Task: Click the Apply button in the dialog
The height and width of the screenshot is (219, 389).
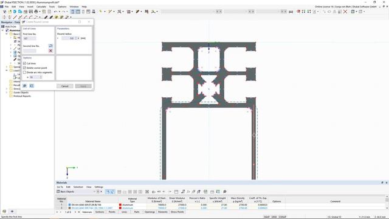Action: (83, 86)
